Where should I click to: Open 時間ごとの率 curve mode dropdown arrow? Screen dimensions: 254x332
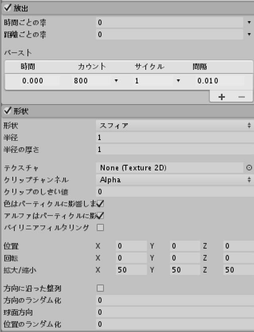coord(249,23)
